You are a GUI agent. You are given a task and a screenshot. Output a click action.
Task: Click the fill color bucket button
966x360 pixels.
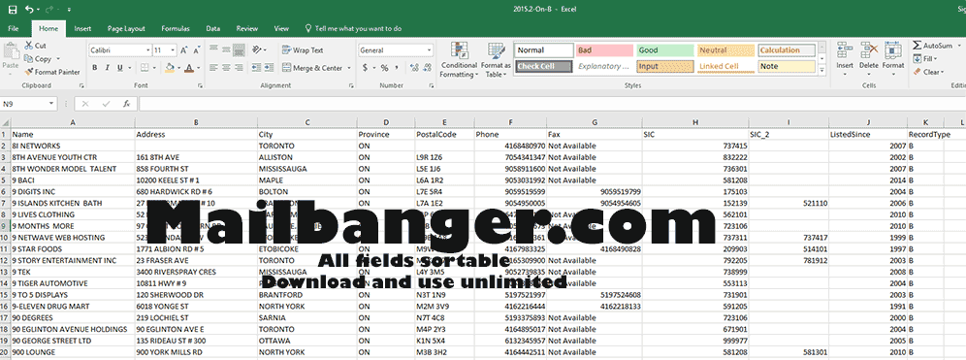click(x=170, y=68)
